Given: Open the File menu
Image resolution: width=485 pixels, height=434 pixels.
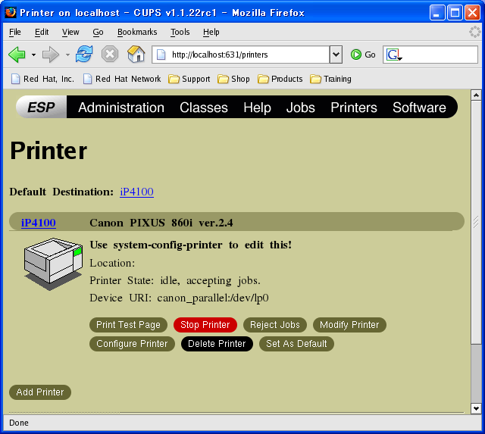Looking at the screenshot, I should point(15,32).
